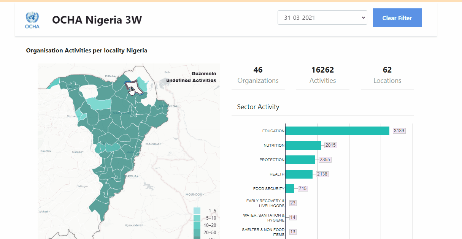Click the OCHA Nigeria 3W title
This screenshot has width=462, height=239.
coord(97,20)
